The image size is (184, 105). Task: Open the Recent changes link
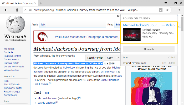pos(12,92)
